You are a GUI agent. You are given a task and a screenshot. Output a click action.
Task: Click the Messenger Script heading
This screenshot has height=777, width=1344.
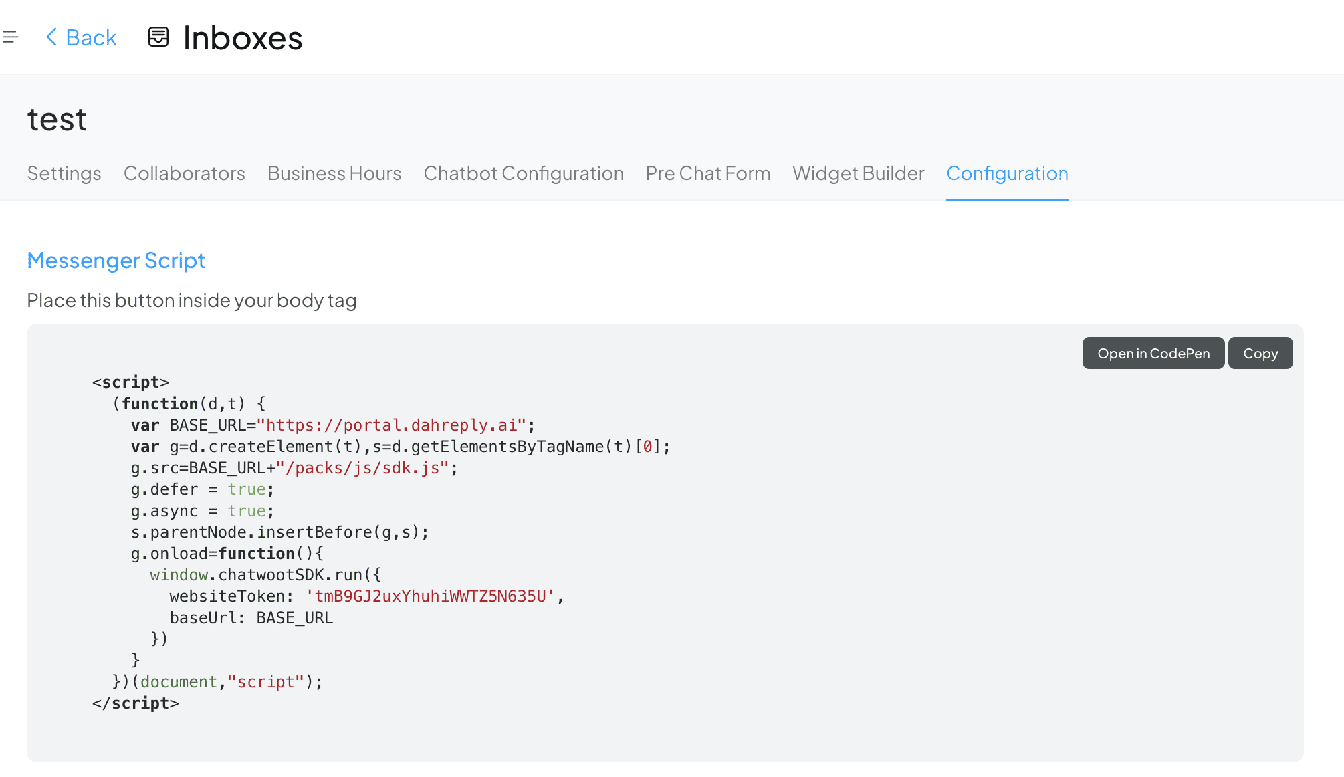116,260
